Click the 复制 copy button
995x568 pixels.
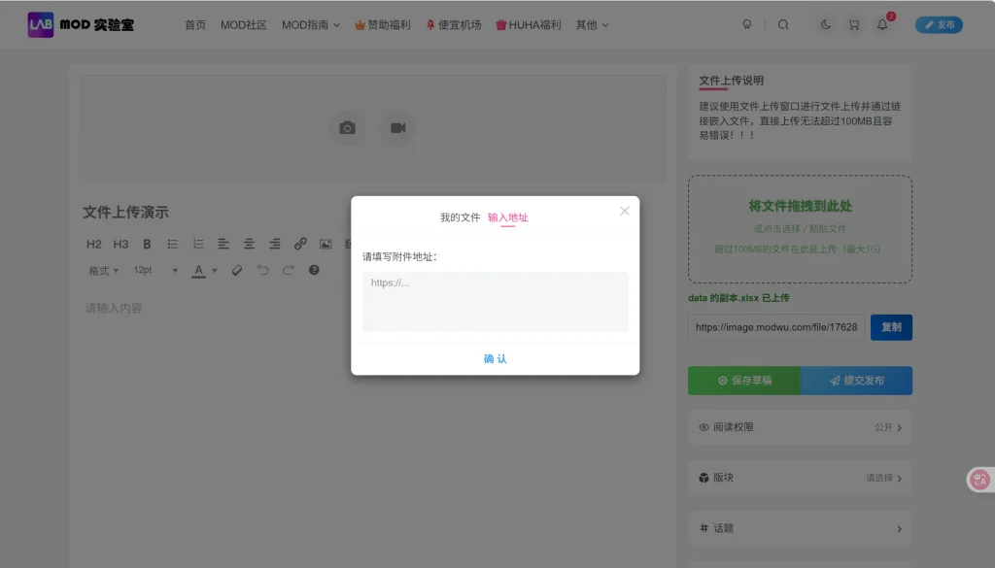pos(891,327)
